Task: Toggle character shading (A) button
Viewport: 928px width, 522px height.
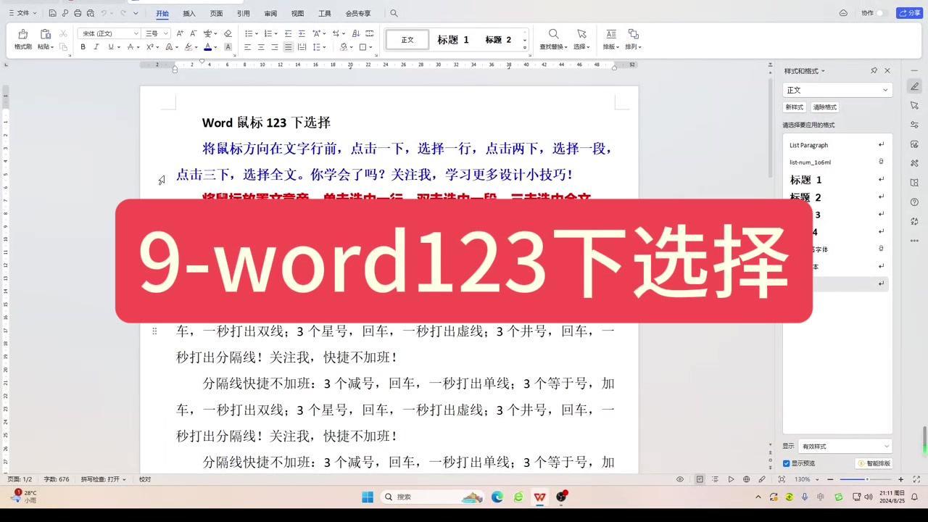Action: 228,47
